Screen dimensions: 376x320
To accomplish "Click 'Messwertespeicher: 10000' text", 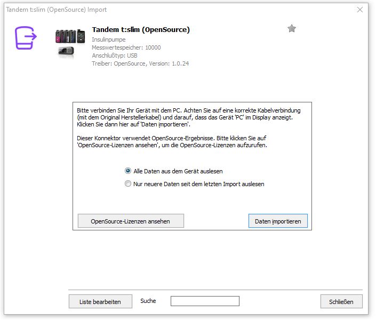I will [x=126, y=47].
